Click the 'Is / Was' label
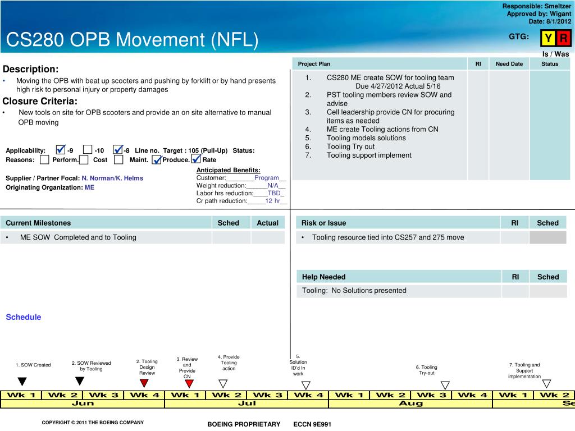Image resolution: width=575 pixels, height=431 pixels. [555, 54]
